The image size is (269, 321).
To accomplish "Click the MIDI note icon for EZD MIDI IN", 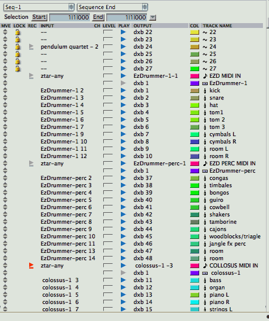I will 205,76.
